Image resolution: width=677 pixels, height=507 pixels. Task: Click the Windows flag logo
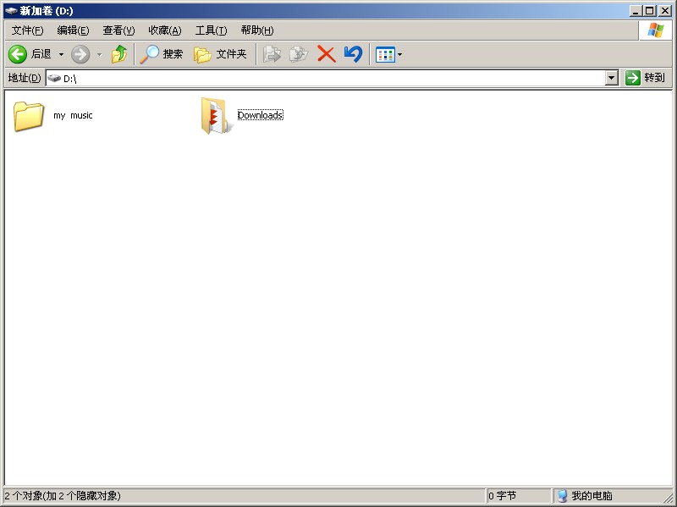[x=655, y=30]
